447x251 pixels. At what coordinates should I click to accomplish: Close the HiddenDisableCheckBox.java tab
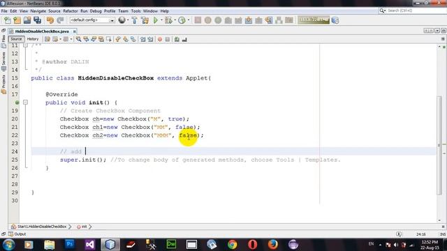pyautogui.click(x=75, y=31)
